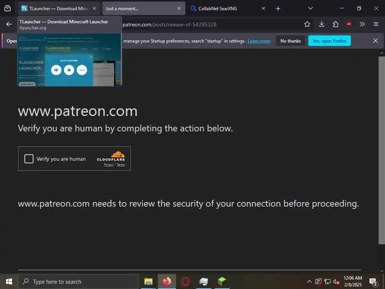385x289 pixels.
Task: Click the muted volume tray icon
Action: coord(336,281)
